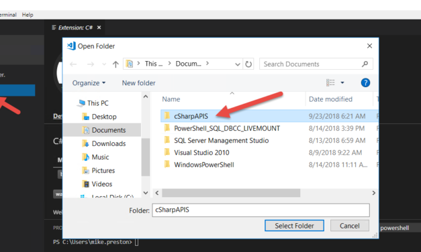421x252 pixels.
Task: Click the search magnifier icon
Action: [x=365, y=64]
